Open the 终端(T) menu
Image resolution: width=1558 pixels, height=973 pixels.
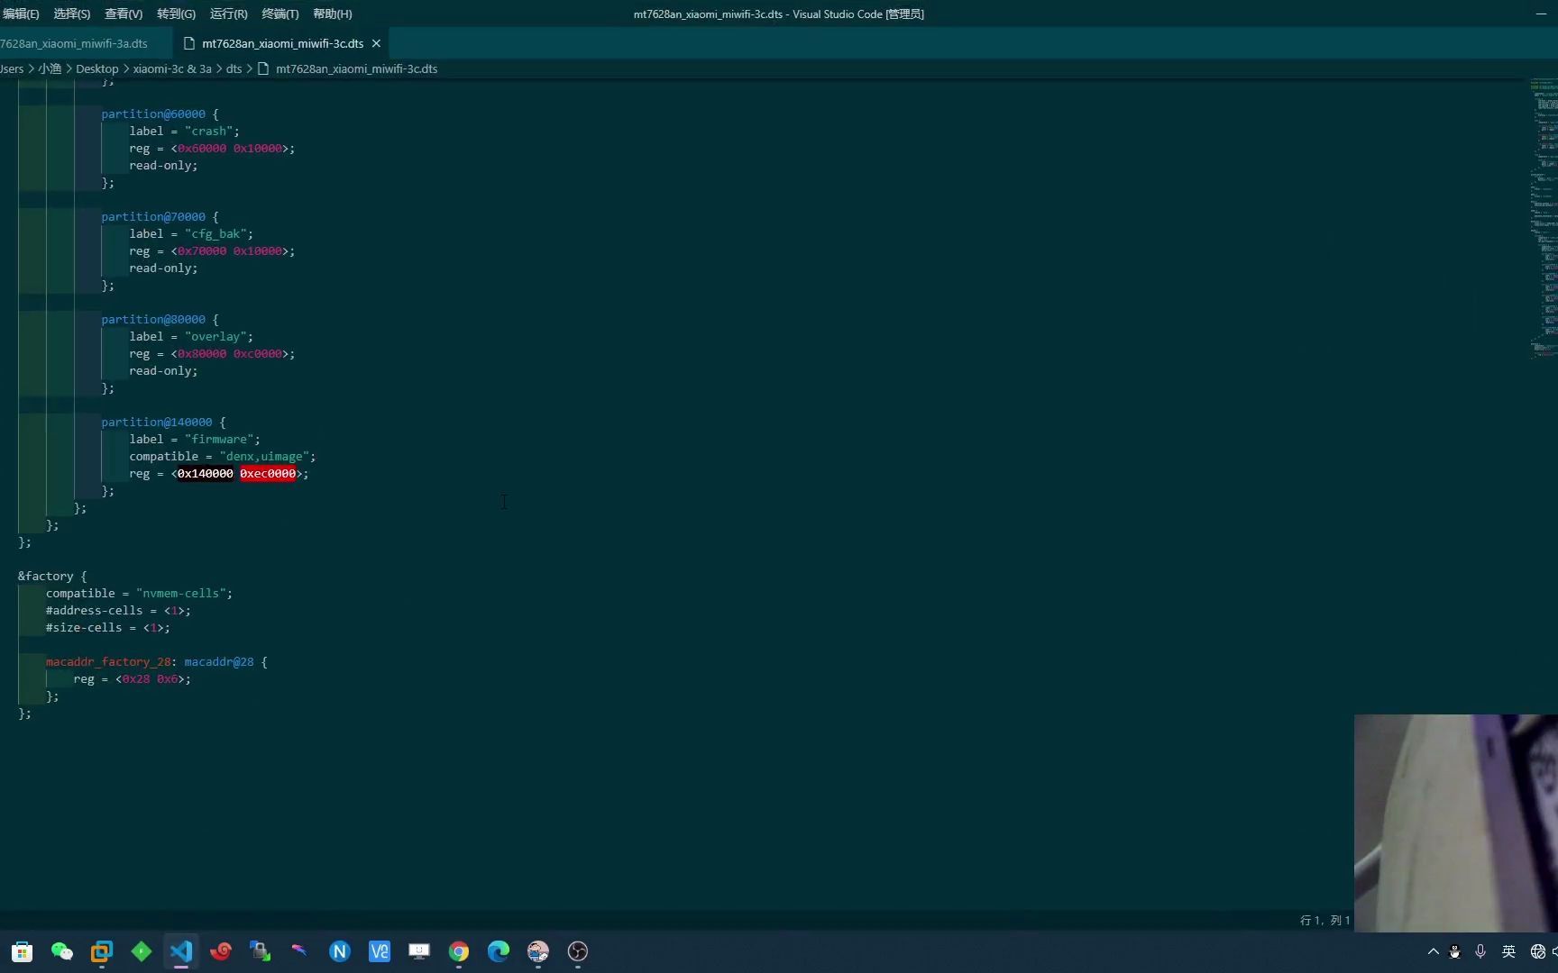tap(280, 14)
